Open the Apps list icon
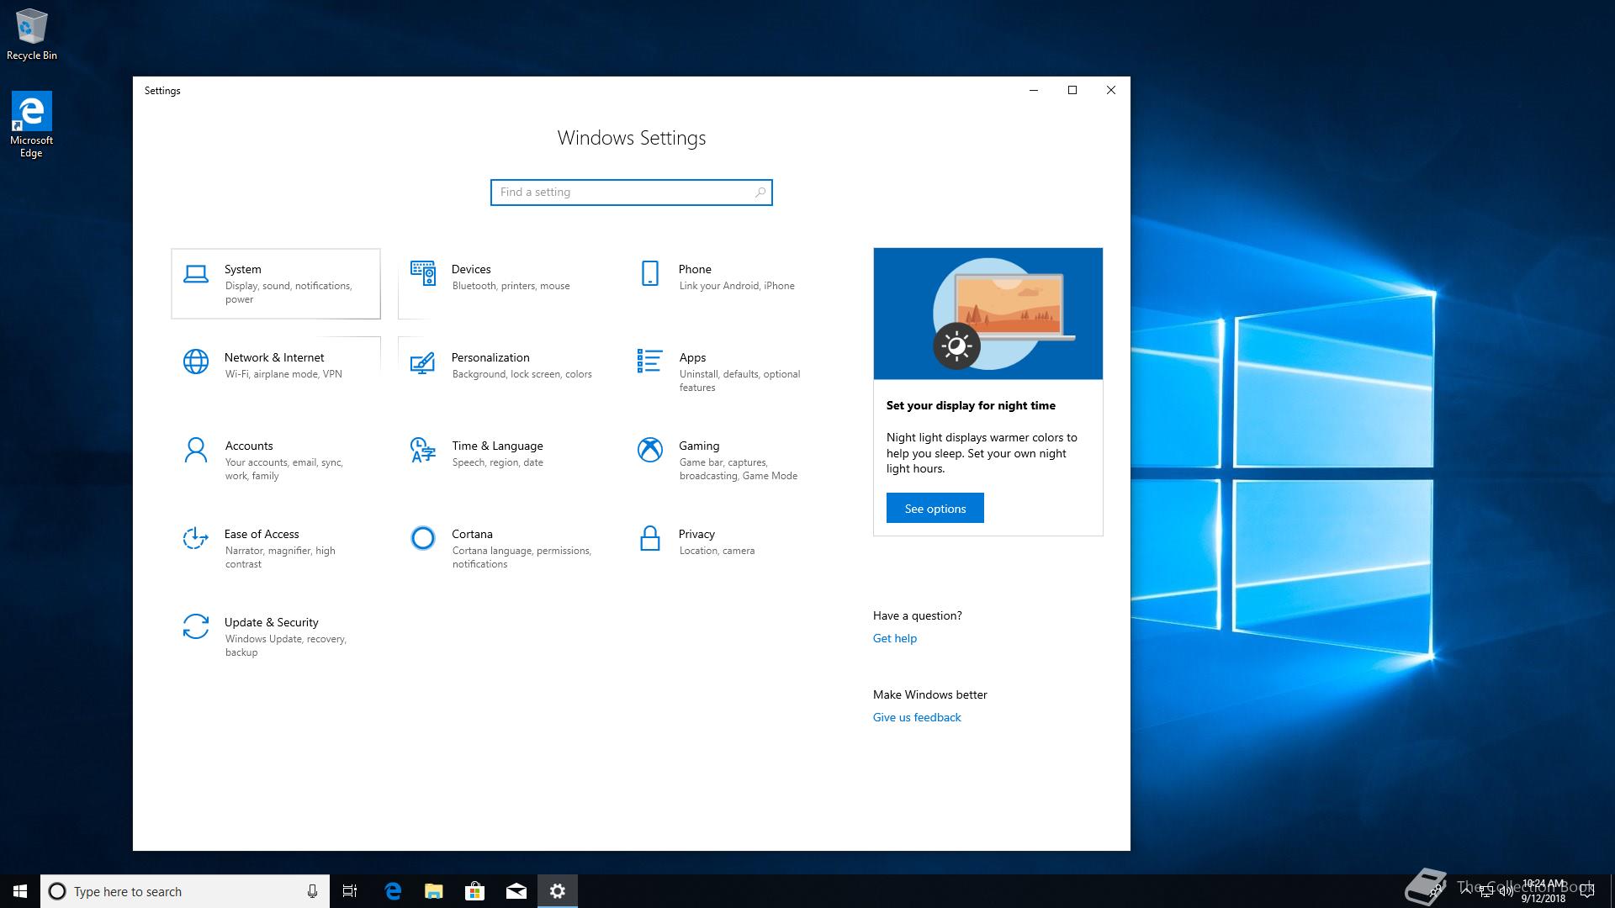 [650, 362]
